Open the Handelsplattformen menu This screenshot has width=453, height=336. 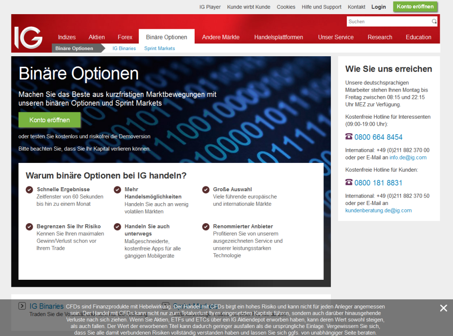(x=279, y=37)
